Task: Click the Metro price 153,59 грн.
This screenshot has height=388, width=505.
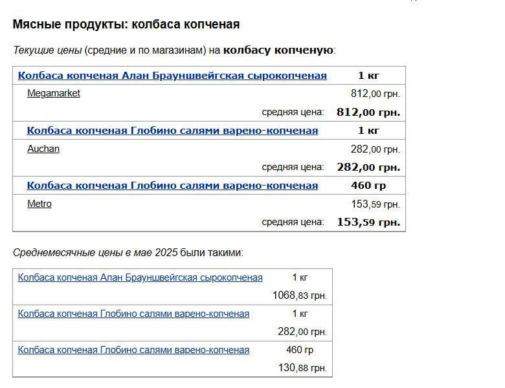Action: click(x=376, y=204)
